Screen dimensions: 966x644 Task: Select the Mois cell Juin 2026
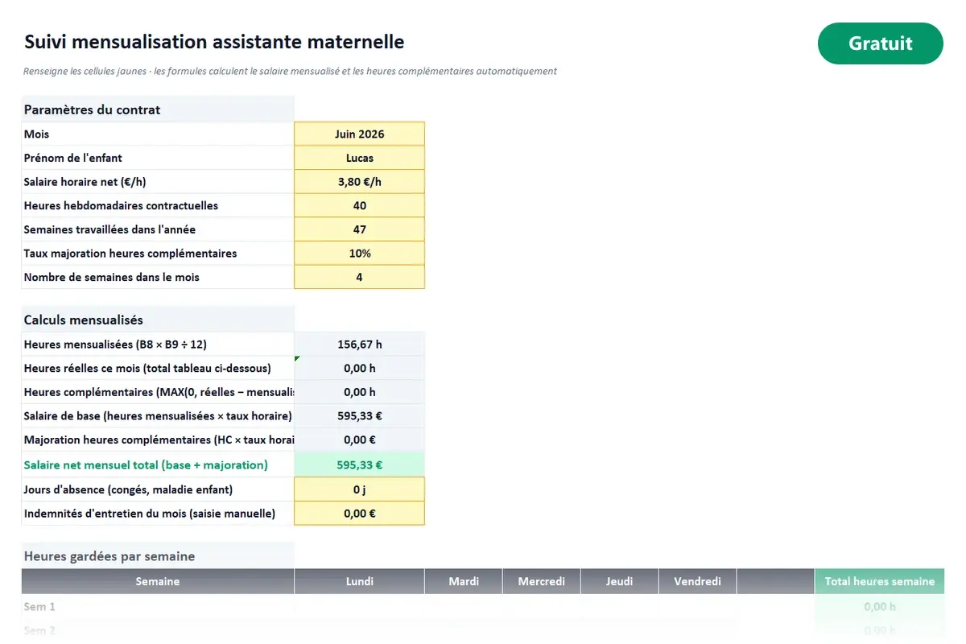[359, 134]
